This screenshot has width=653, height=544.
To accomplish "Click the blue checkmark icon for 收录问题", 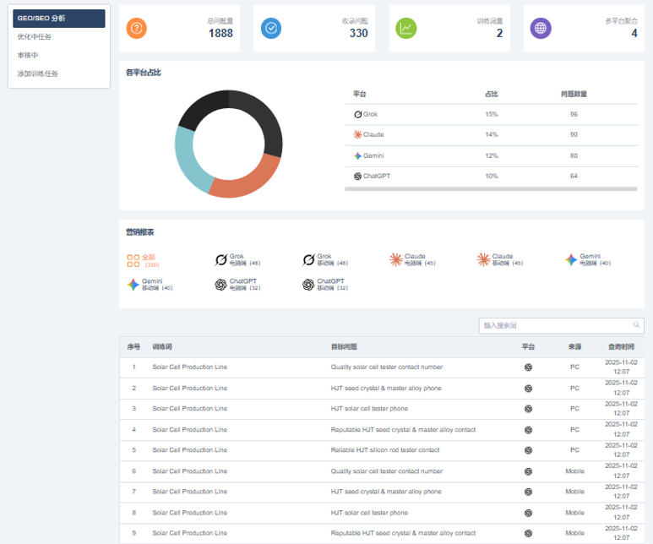I will point(271,28).
